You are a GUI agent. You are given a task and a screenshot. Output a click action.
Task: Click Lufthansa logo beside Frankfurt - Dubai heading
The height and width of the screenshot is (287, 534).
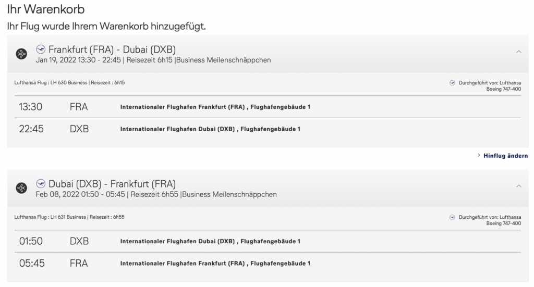pyautogui.click(x=41, y=49)
